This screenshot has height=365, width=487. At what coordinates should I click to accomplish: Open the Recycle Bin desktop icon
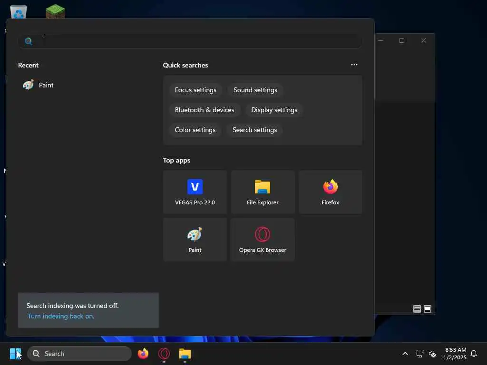pyautogui.click(x=19, y=11)
